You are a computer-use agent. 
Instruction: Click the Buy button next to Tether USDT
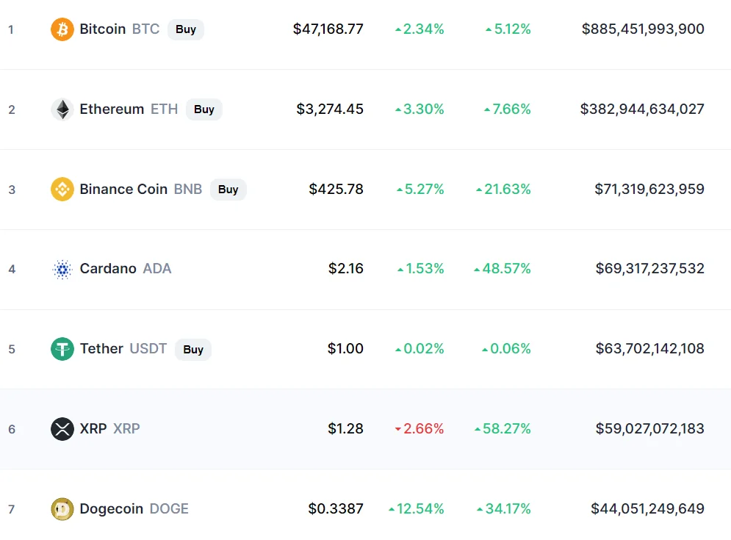193,349
